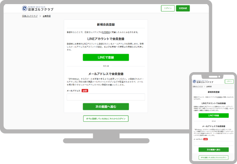Click the ログイン button on phone screen
Viewport: 237px width, 164px height.
(229, 82)
